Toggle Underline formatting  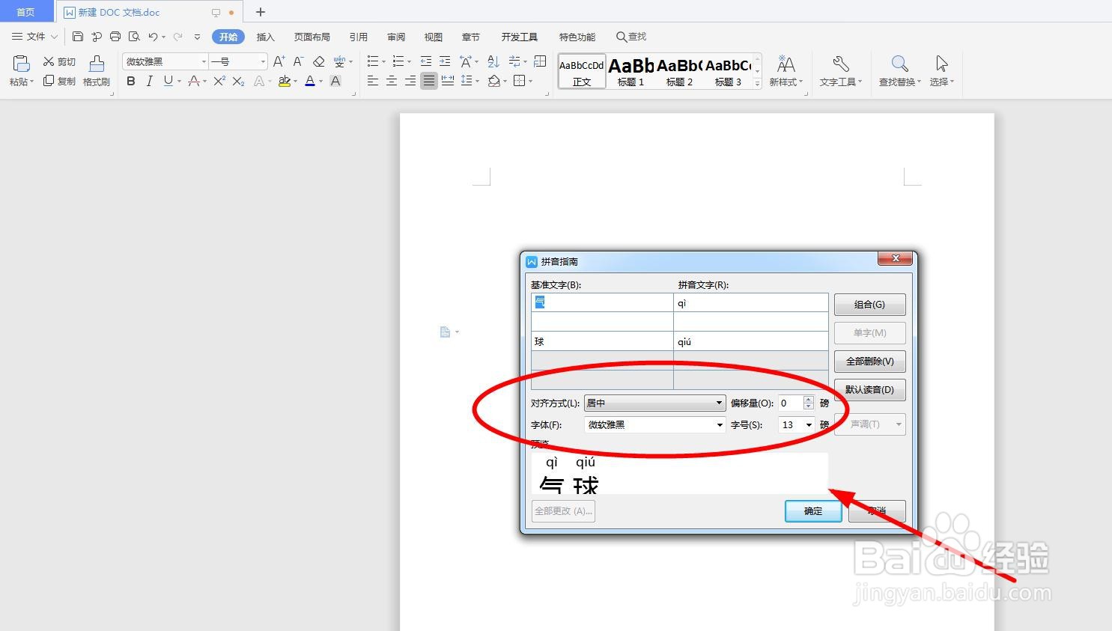(168, 81)
